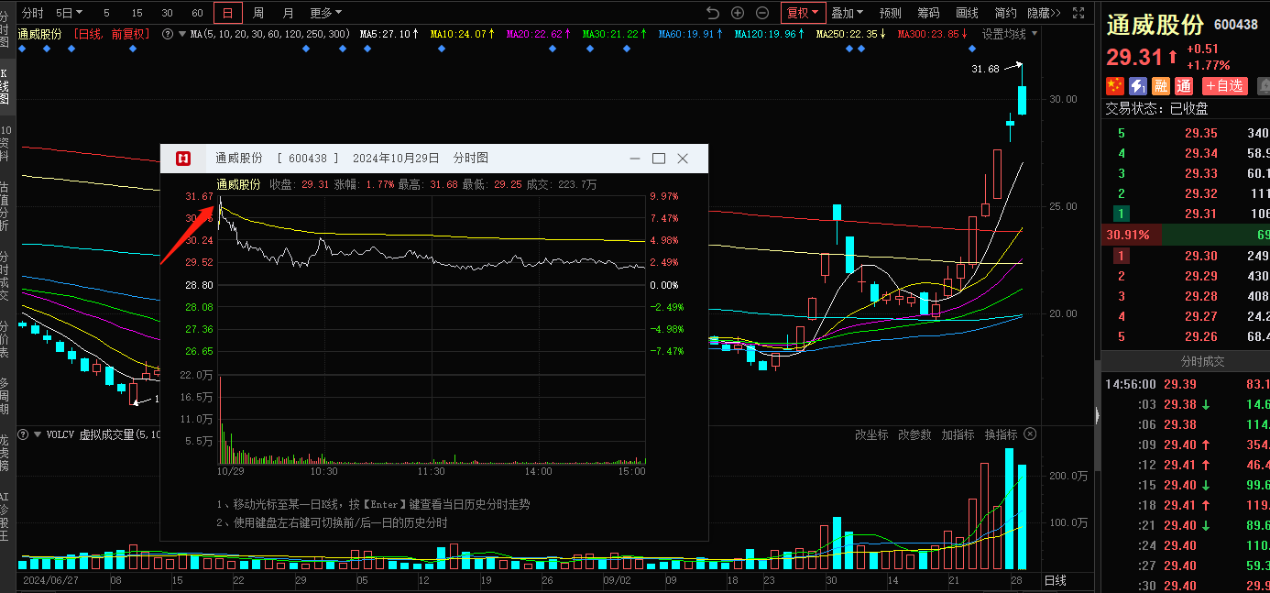Zoom in with the plus circle icon
Viewport: 1270px width, 593px height.
pos(738,13)
